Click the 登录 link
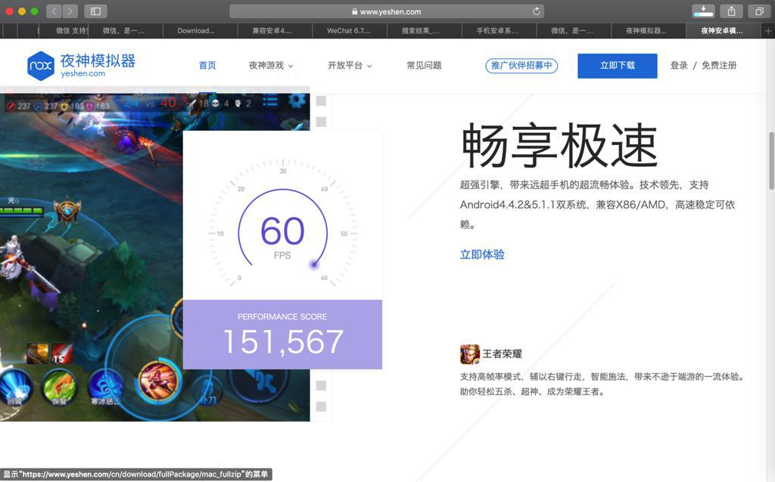The height and width of the screenshot is (482, 775). (x=679, y=65)
